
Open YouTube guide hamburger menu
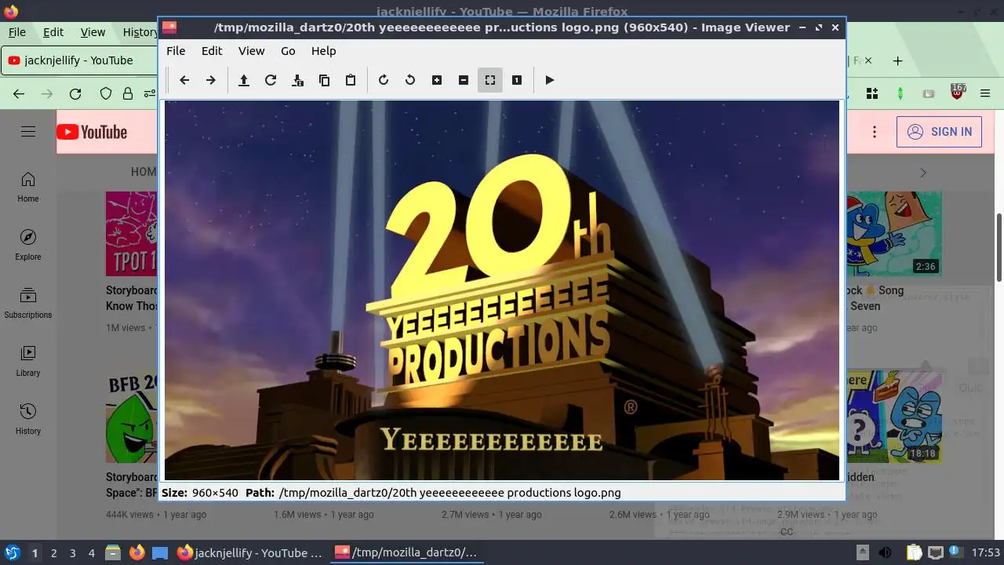(28, 132)
